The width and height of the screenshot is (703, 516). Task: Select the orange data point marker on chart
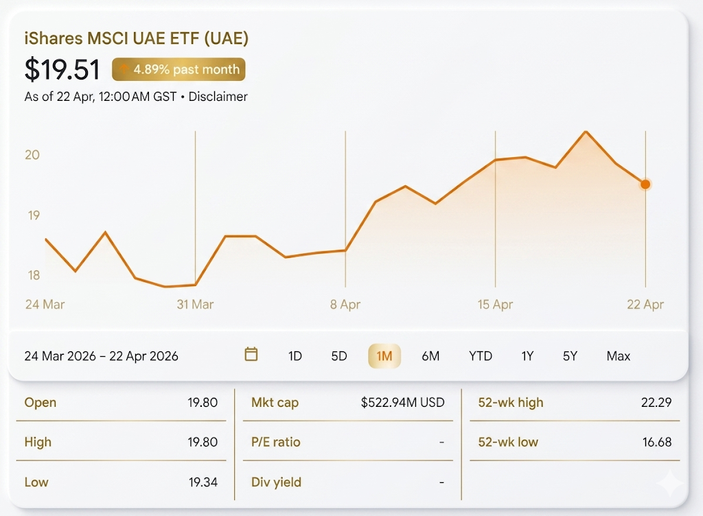tap(645, 184)
